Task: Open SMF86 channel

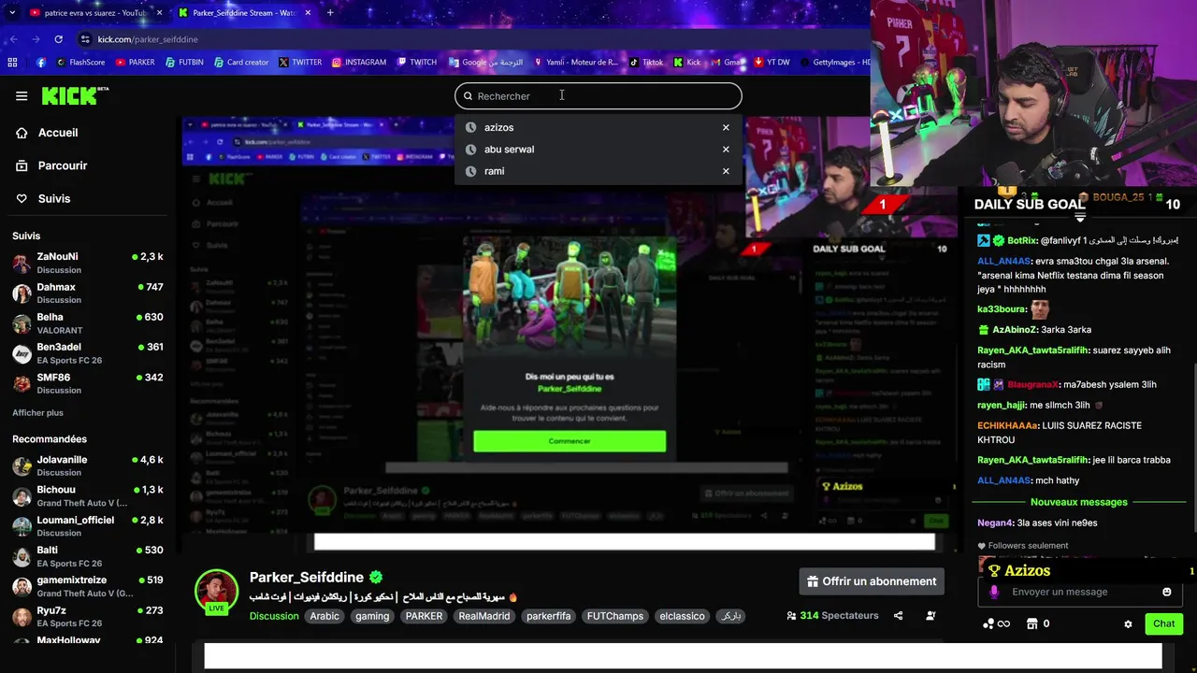Action: (89, 383)
